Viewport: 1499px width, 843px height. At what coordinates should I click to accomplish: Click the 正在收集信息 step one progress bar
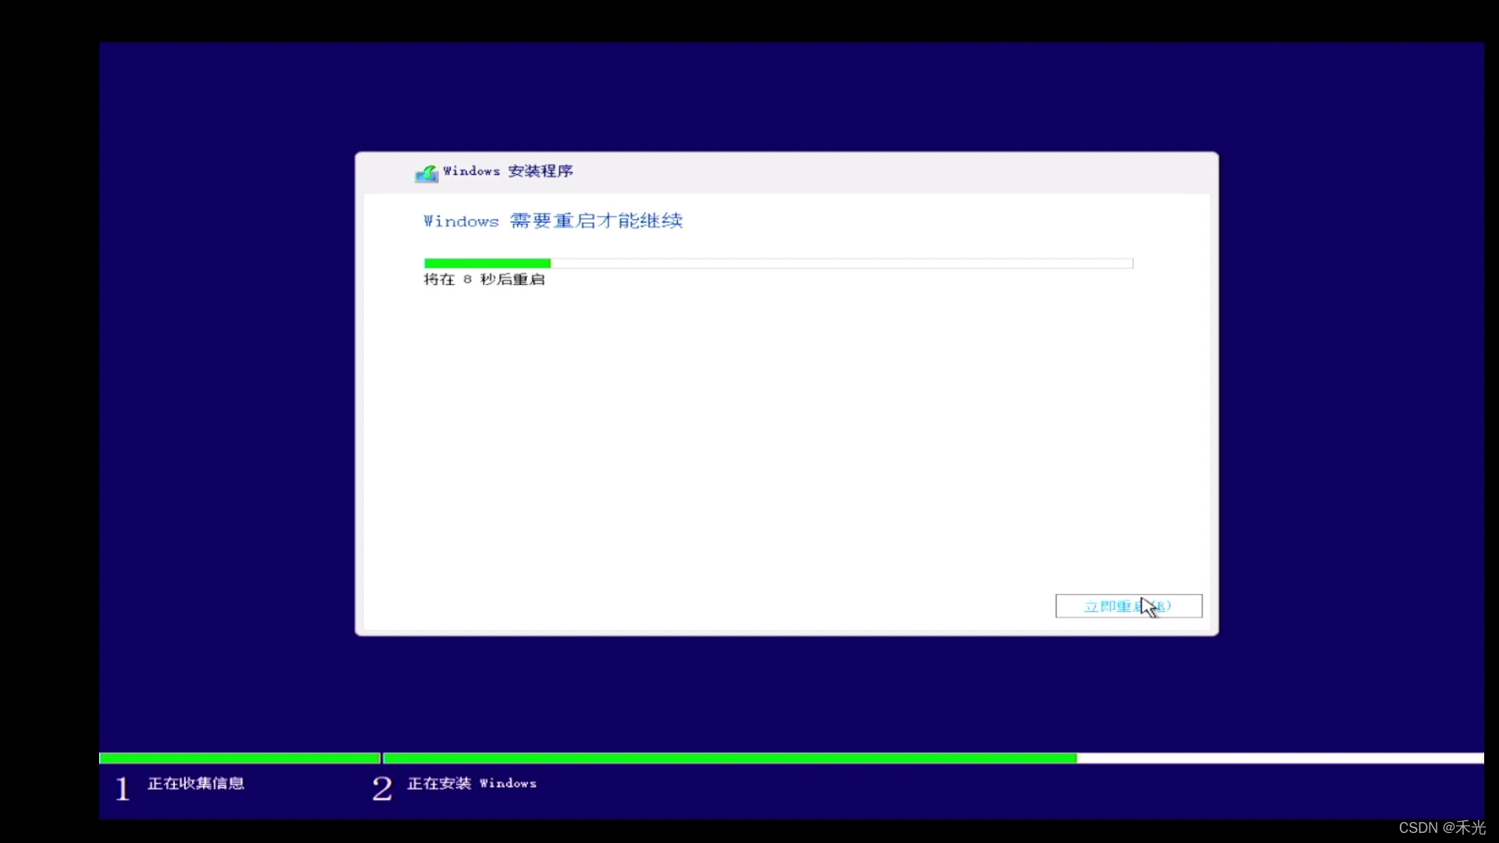[x=240, y=758]
